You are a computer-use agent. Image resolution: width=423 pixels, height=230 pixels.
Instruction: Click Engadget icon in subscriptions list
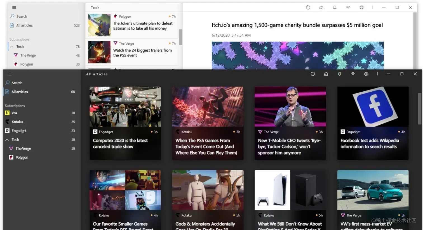click(x=7, y=131)
